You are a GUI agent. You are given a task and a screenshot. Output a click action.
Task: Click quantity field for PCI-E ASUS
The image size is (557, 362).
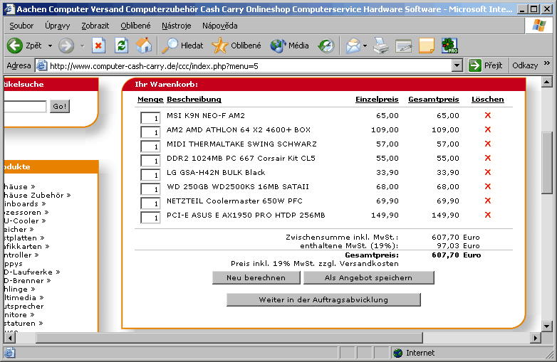point(150,217)
